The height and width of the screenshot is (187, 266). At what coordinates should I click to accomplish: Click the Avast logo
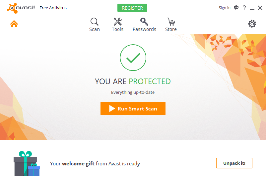(20, 8)
